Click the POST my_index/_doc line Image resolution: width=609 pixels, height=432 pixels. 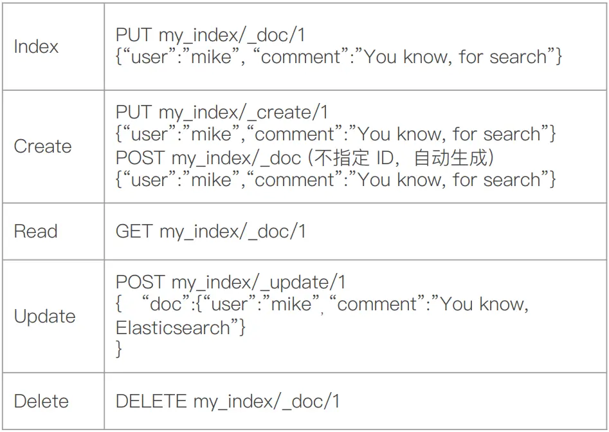(208, 158)
